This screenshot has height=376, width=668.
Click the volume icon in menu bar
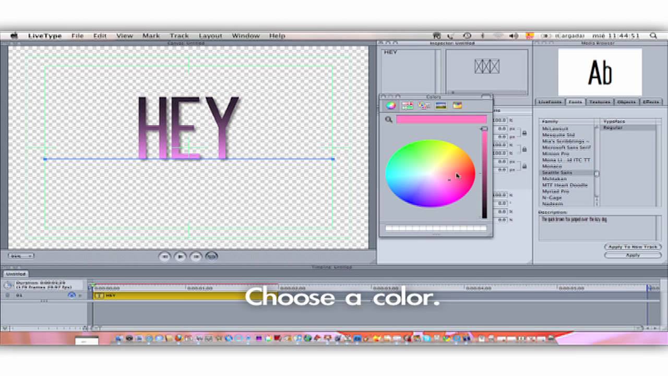coord(514,36)
